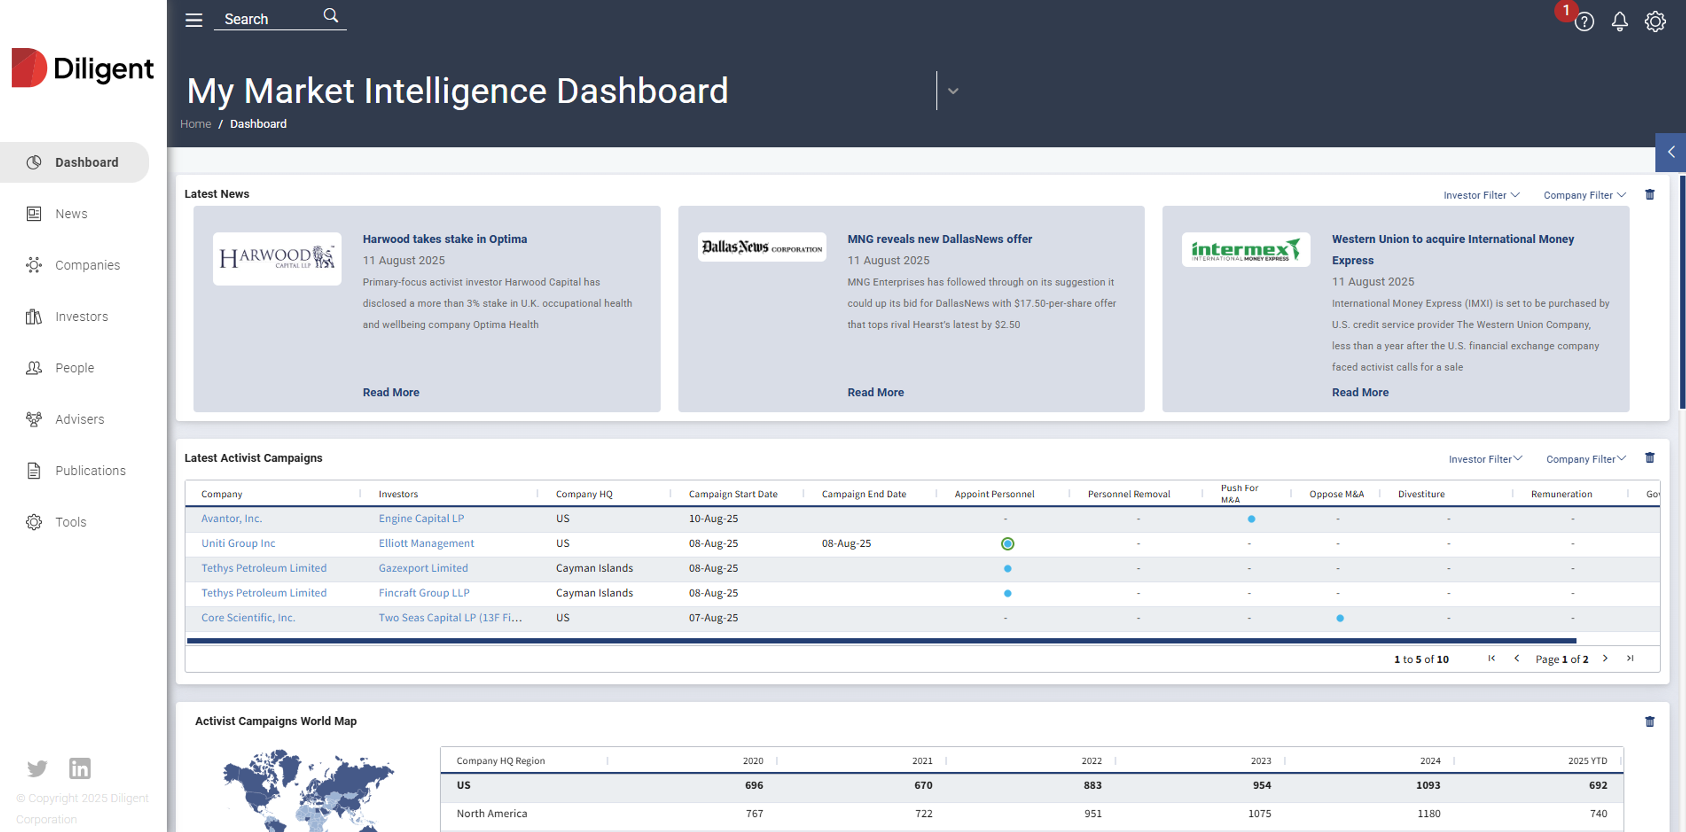Open headline Harwood takes stake in Optima
1686x832 pixels.
[444, 239]
